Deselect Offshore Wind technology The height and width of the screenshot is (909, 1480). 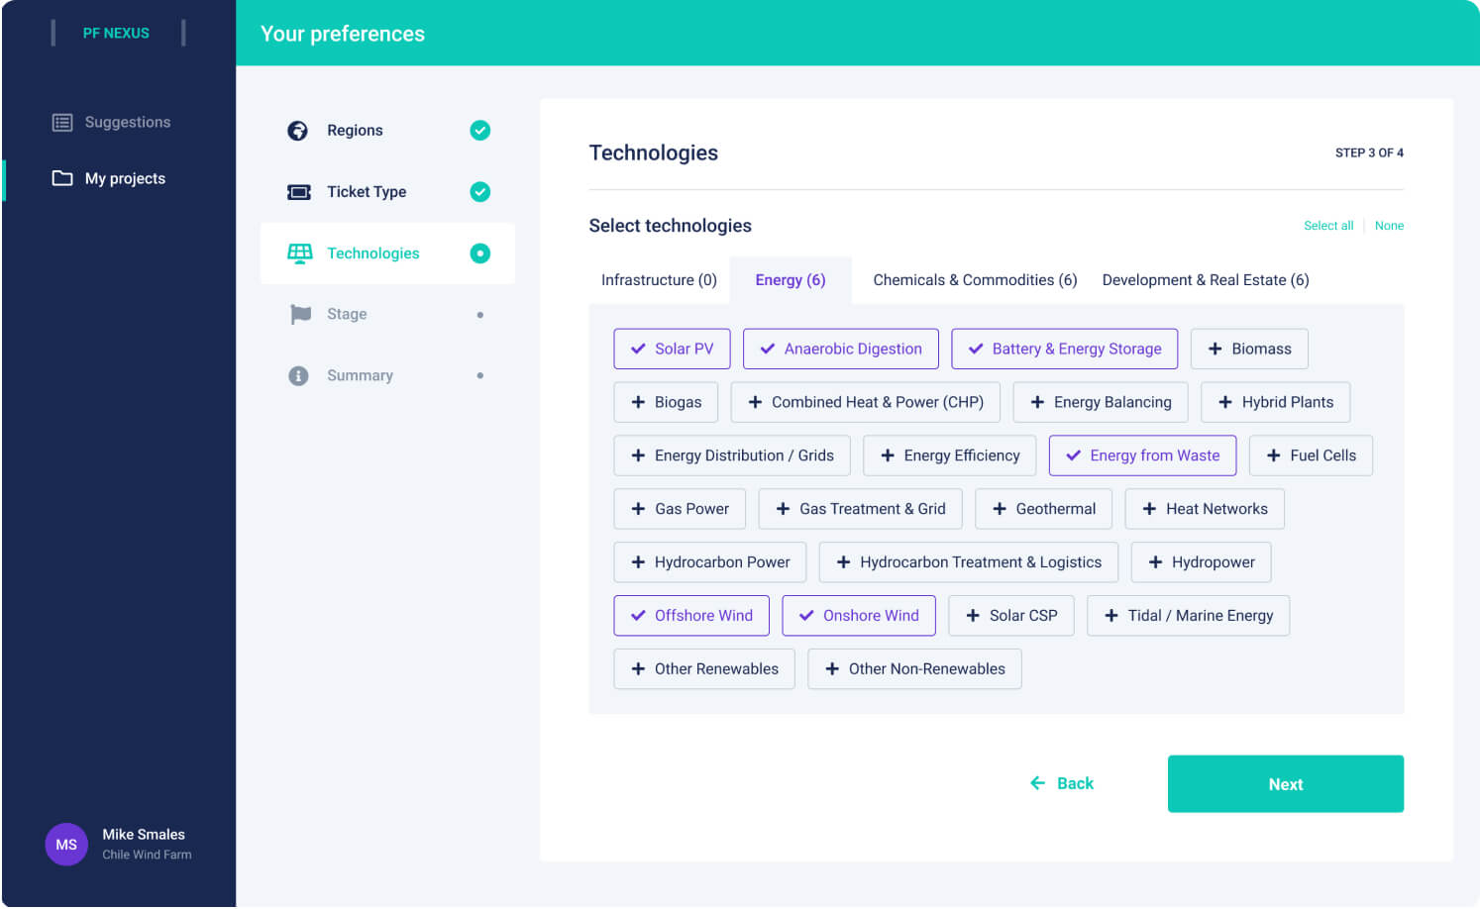click(x=691, y=616)
